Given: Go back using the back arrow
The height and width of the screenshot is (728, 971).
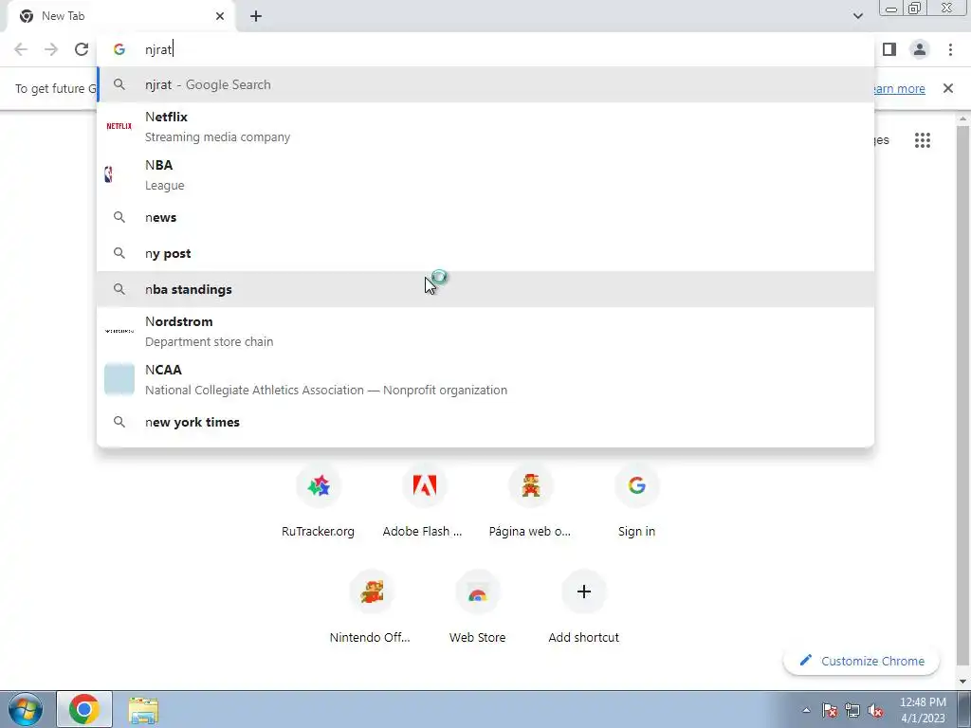Looking at the screenshot, I should pos(21,49).
